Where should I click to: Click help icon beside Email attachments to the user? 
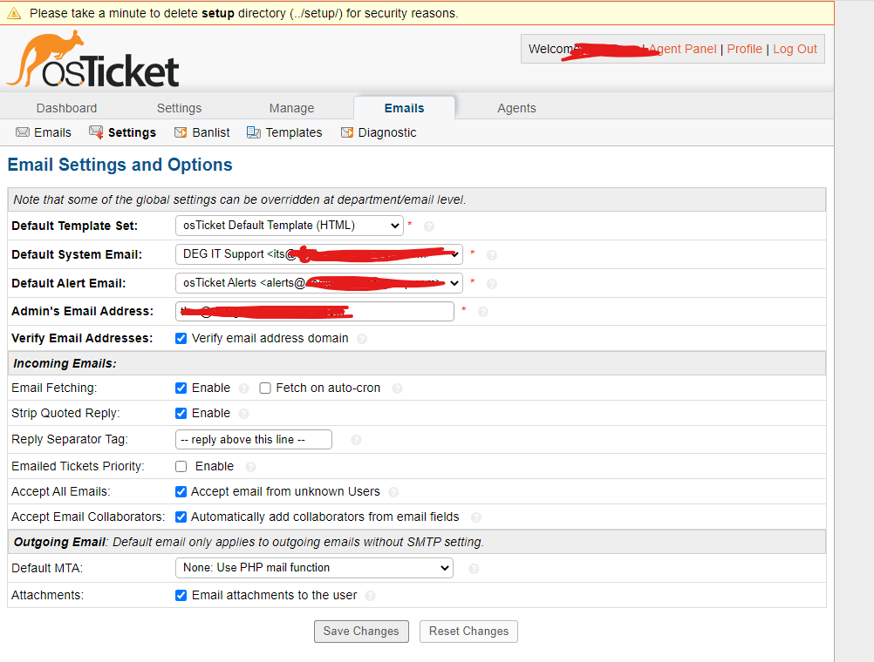coord(370,596)
